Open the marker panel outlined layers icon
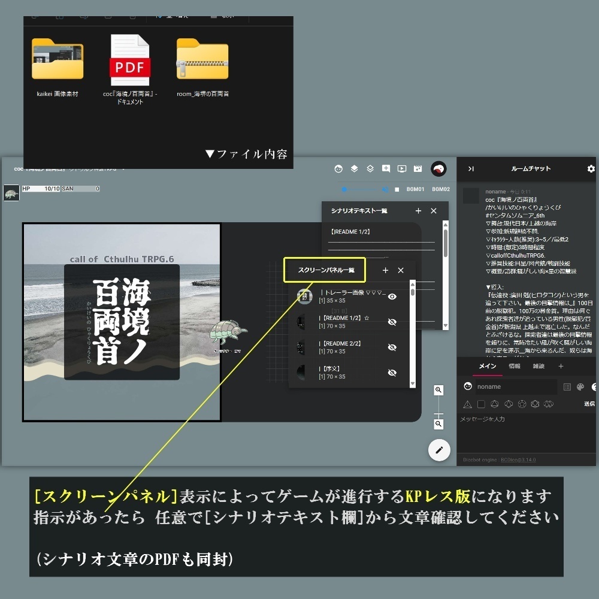 [x=370, y=169]
